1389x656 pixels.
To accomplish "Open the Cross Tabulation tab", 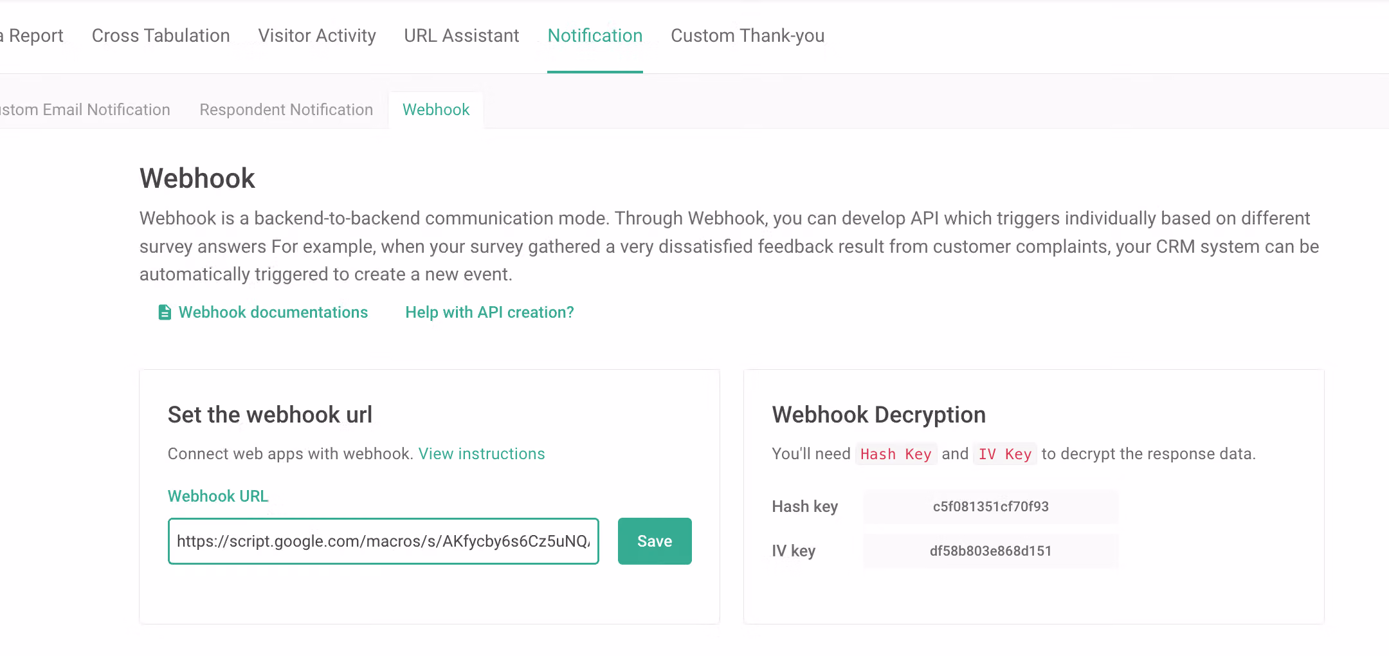I will tap(161, 35).
